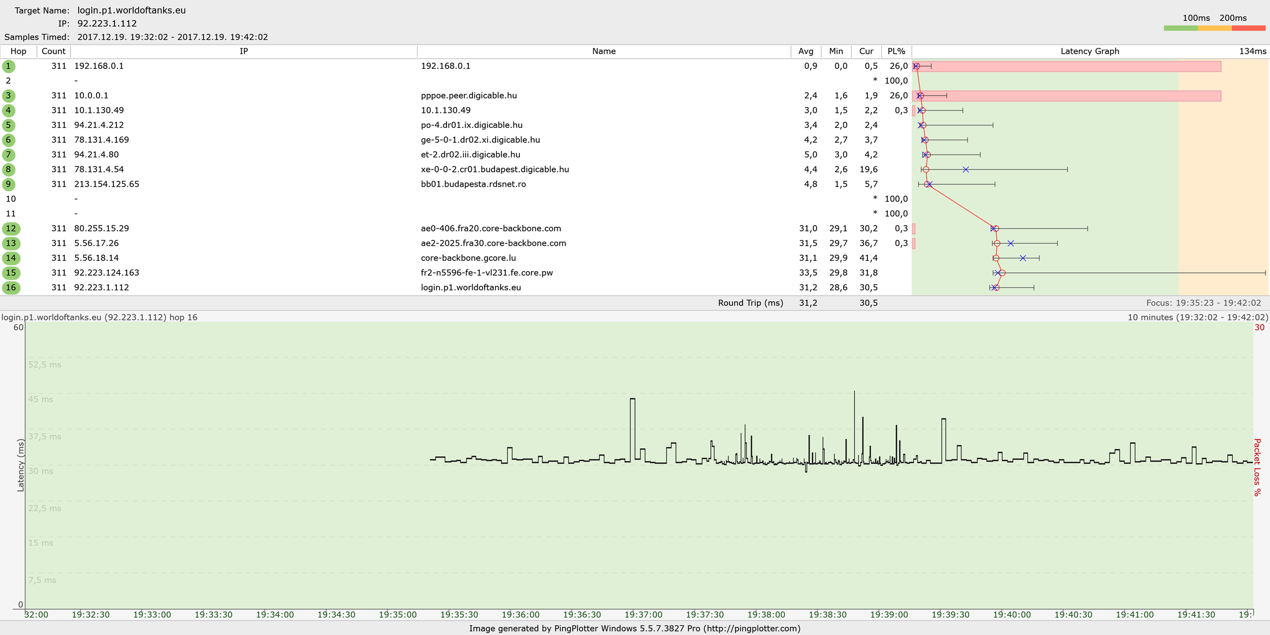Click the PL% column header
The image size is (1270, 635).
(x=896, y=51)
